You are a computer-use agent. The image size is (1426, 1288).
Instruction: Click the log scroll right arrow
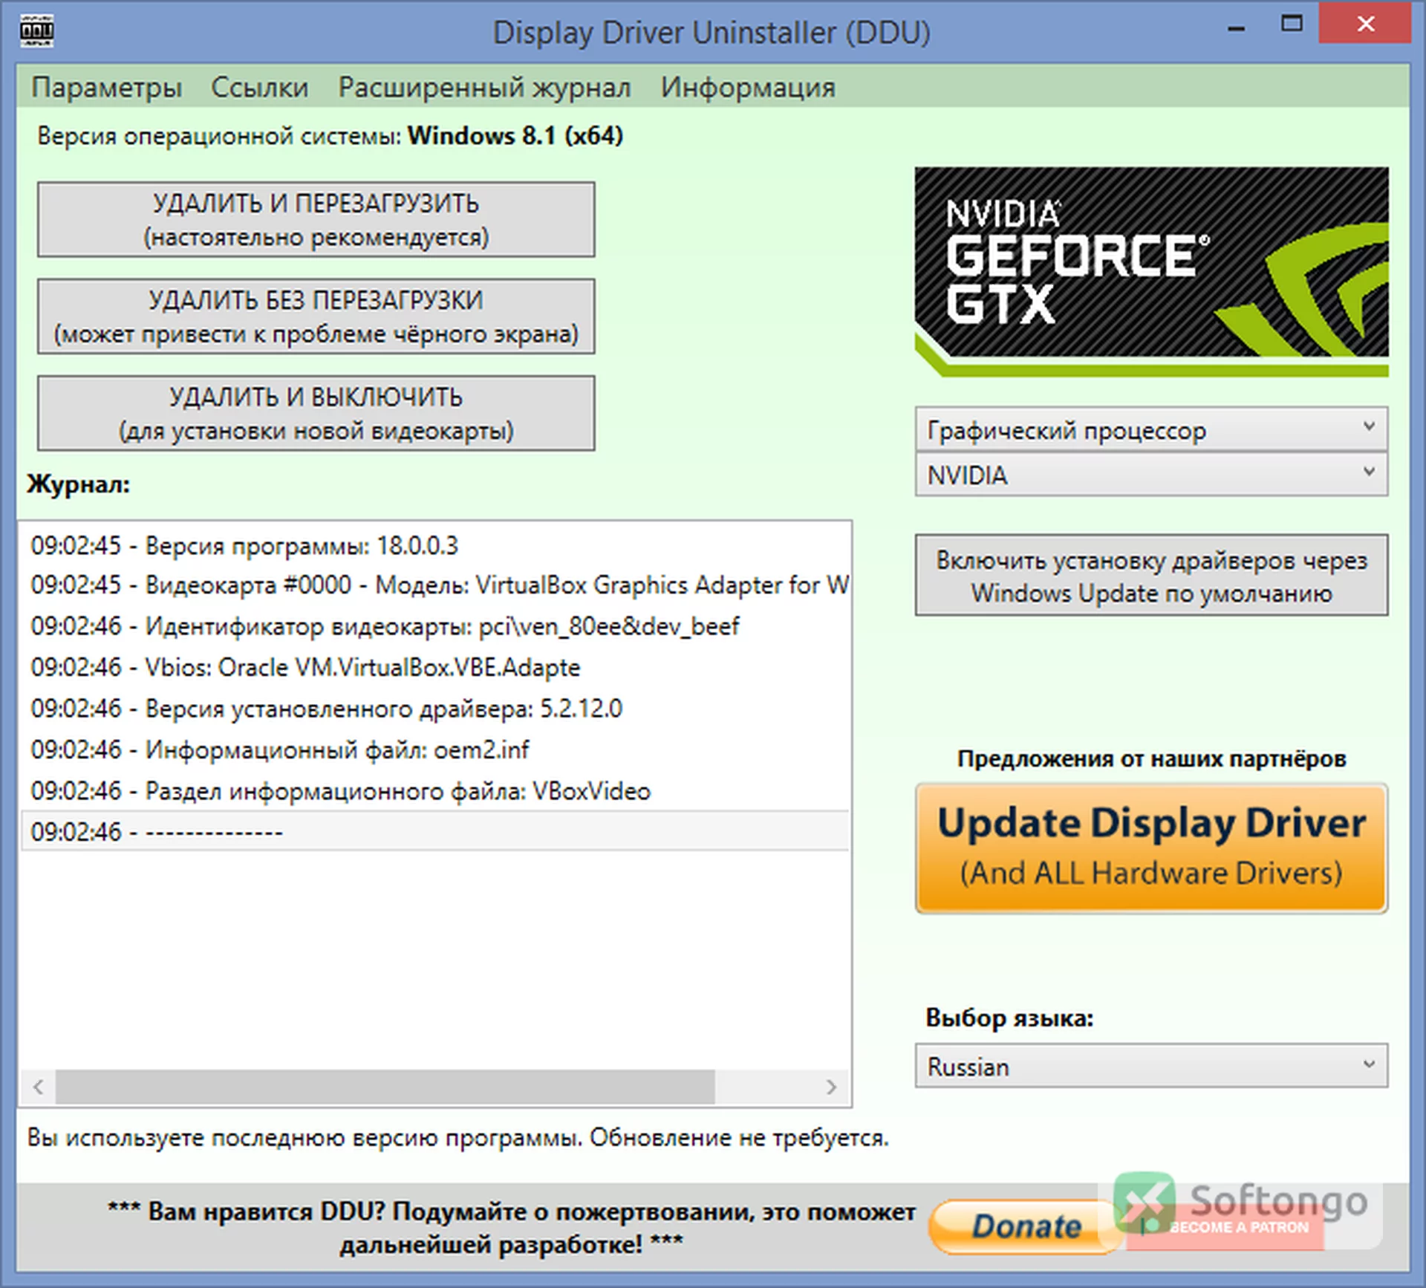(x=832, y=1087)
